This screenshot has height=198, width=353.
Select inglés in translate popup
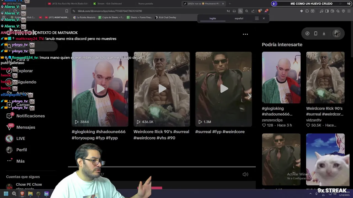click(213, 18)
